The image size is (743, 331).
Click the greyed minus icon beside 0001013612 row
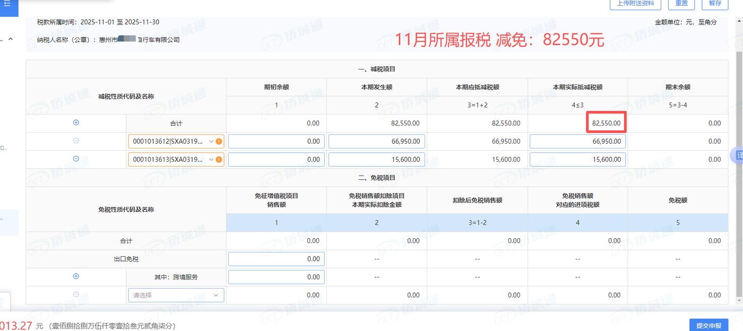[x=76, y=141]
